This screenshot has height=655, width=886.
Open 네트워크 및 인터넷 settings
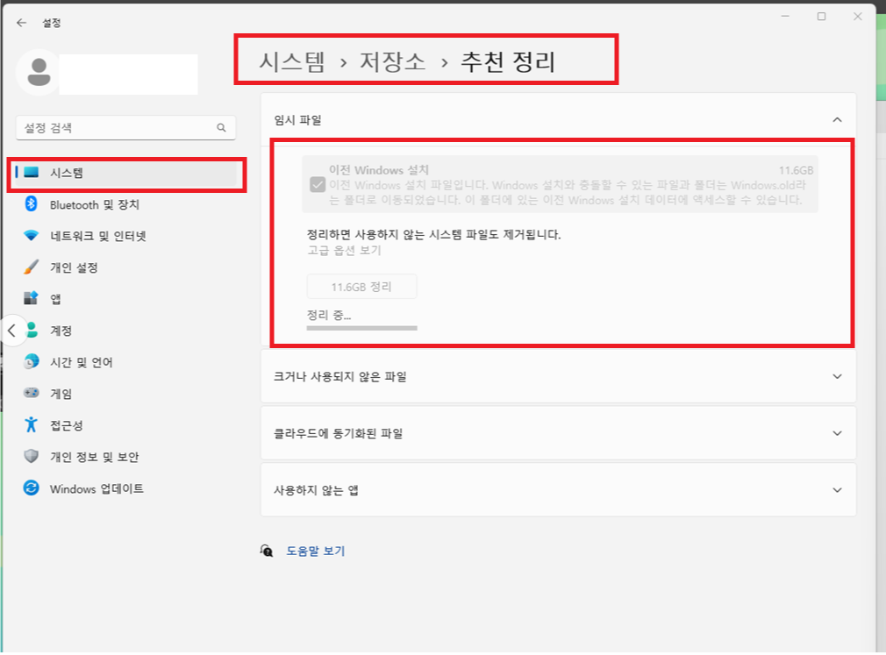click(x=126, y=236)
